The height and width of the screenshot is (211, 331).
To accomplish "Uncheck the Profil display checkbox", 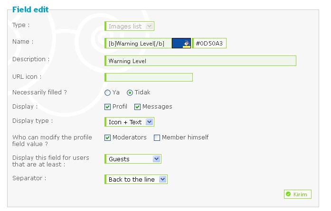I will click(107, 107).
